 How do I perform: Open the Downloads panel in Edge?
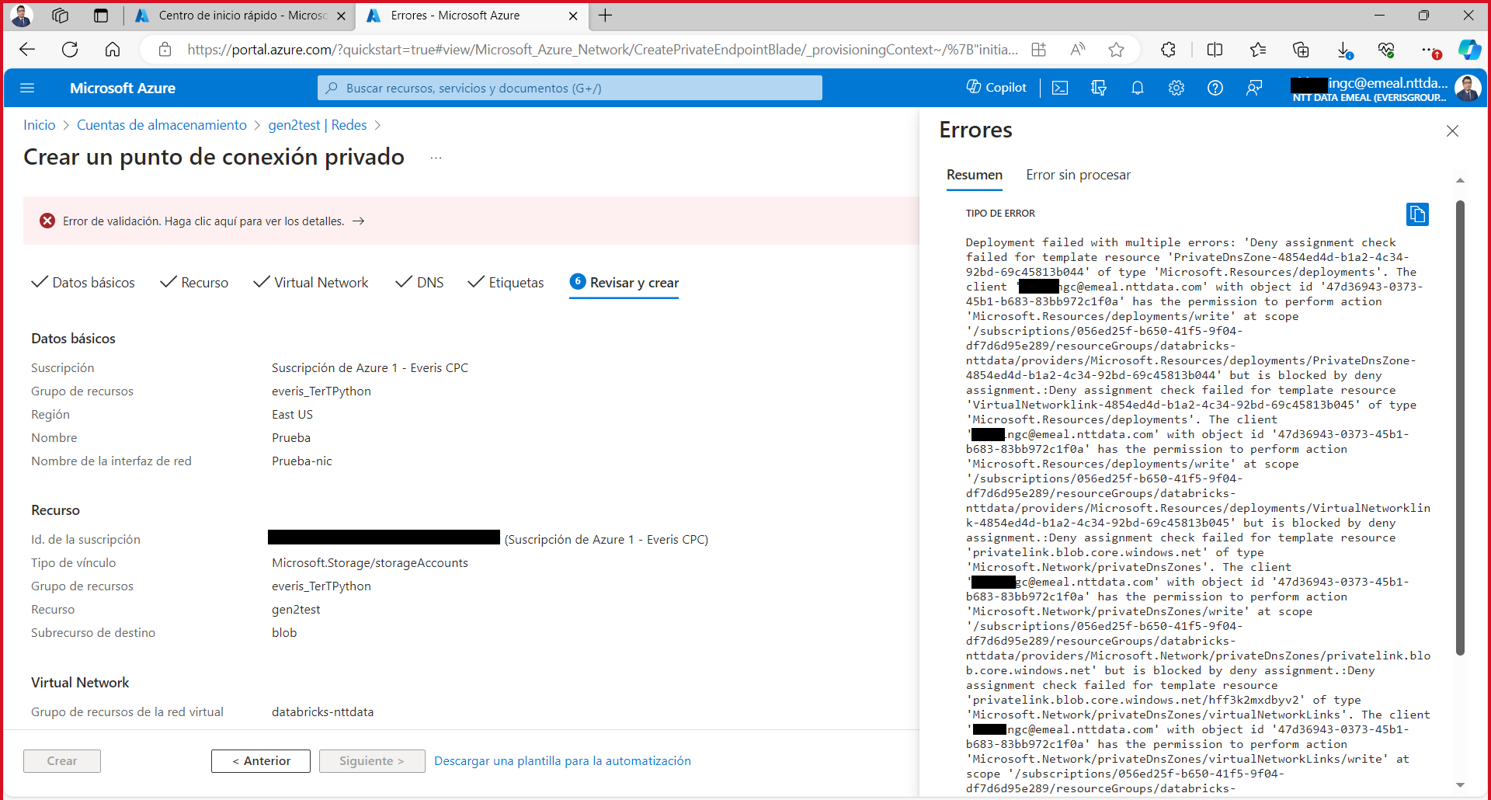tap(1344, 49)
